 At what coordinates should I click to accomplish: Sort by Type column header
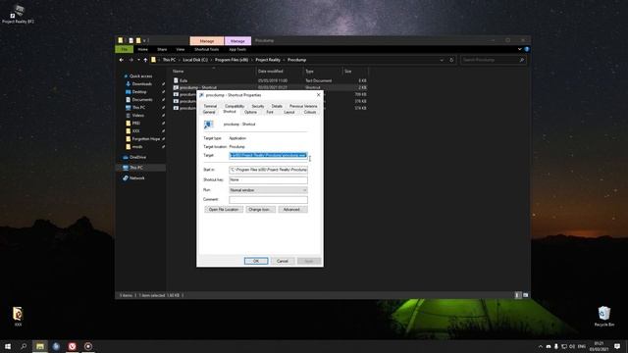click(323, 72)
